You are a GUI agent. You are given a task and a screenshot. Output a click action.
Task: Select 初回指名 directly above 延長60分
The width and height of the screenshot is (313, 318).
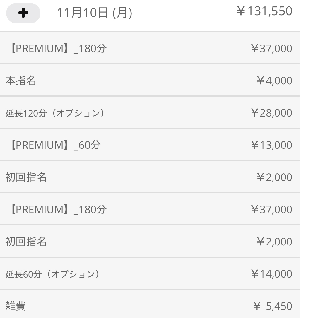(x=26, y=242)
